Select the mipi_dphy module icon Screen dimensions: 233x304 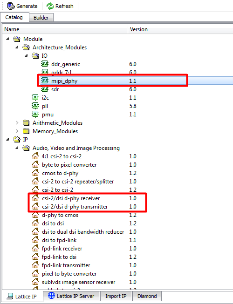pos(45,81)
